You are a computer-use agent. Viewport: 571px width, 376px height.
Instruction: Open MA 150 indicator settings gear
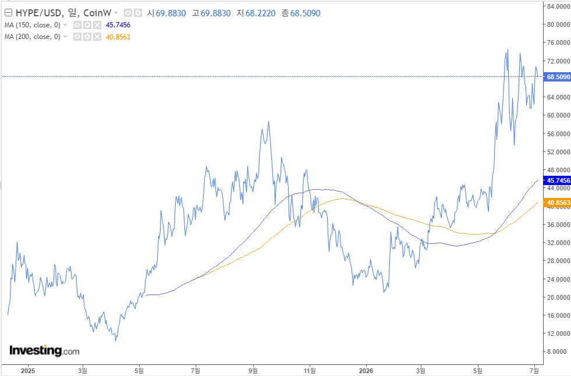(x=87, y=25)
